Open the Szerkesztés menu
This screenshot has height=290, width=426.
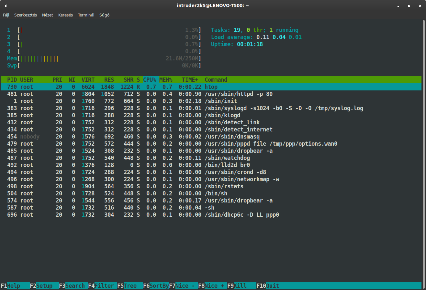click(x=26, y=15)
